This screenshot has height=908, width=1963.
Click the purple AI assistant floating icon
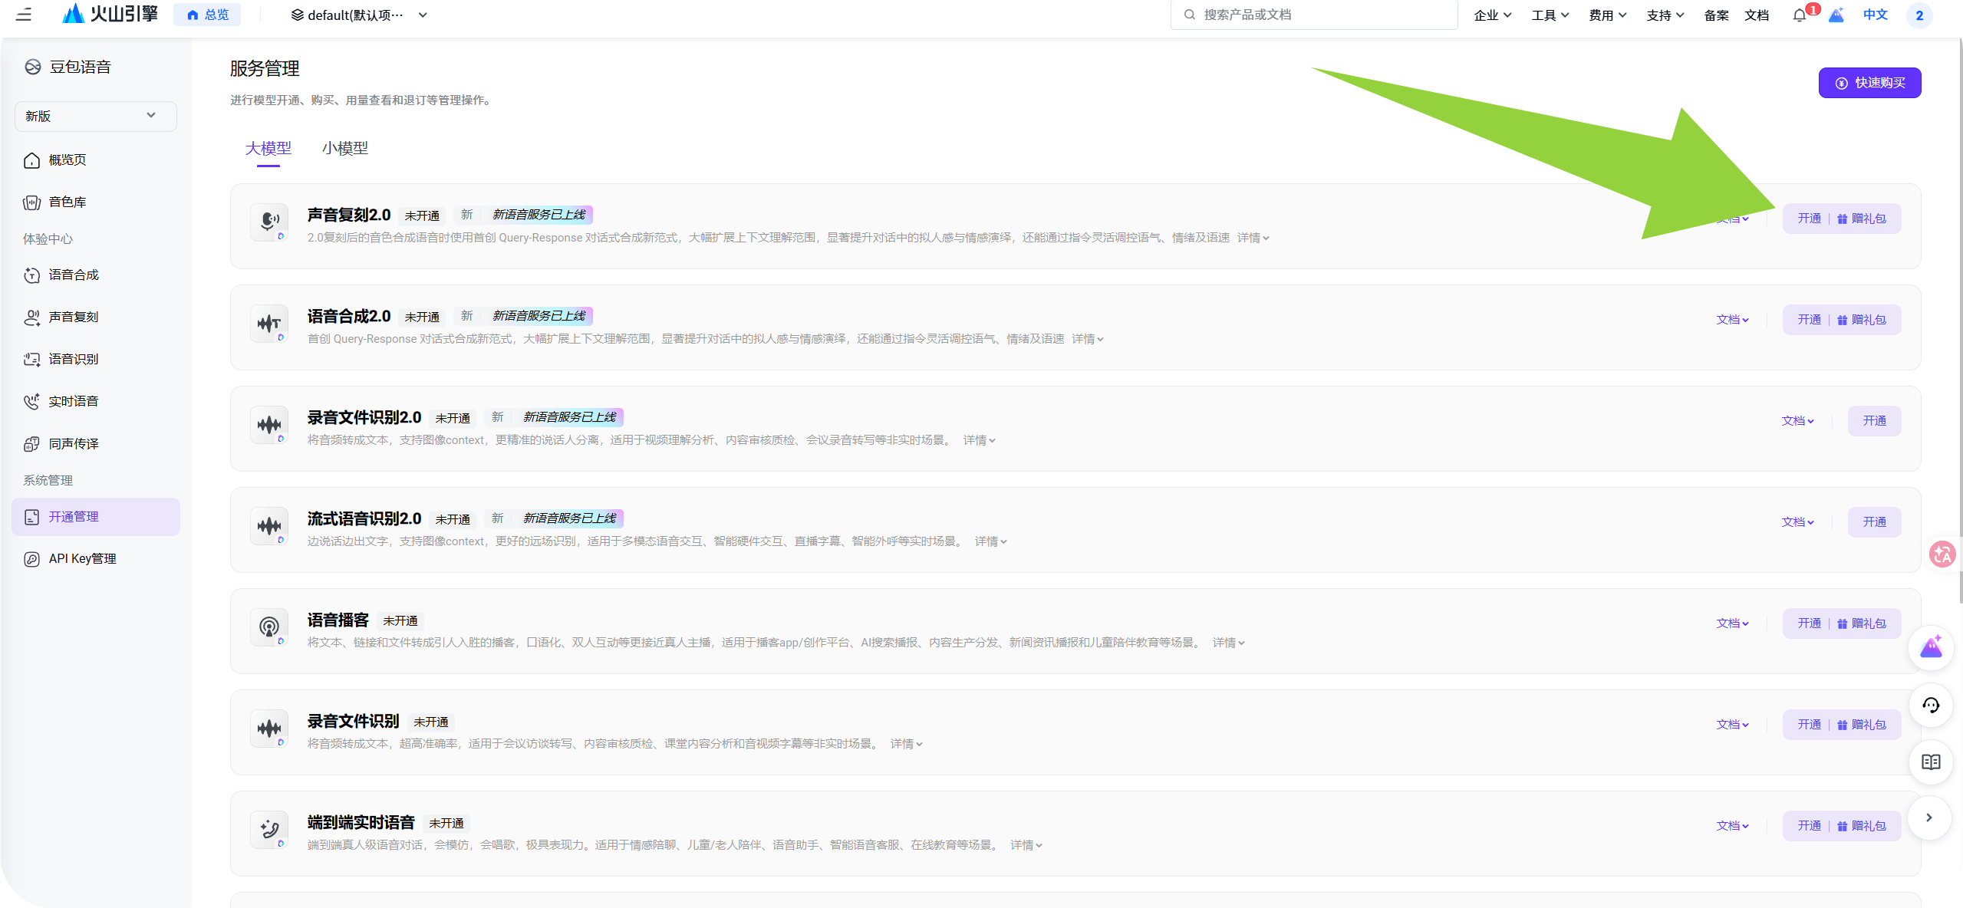pos(1930,648)
